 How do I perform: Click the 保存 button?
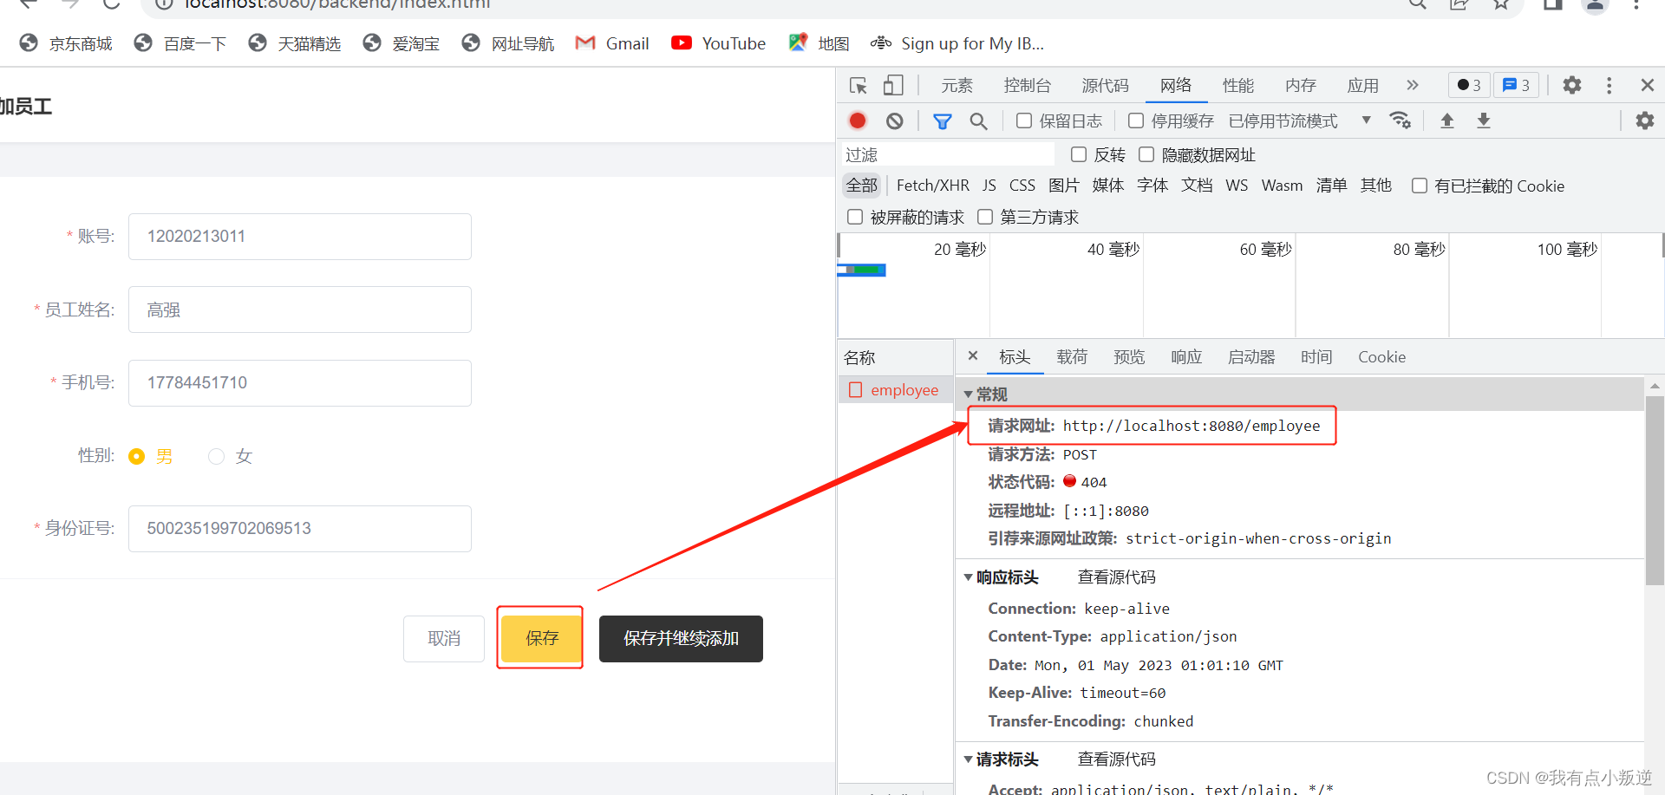click(x=541, y=639)
